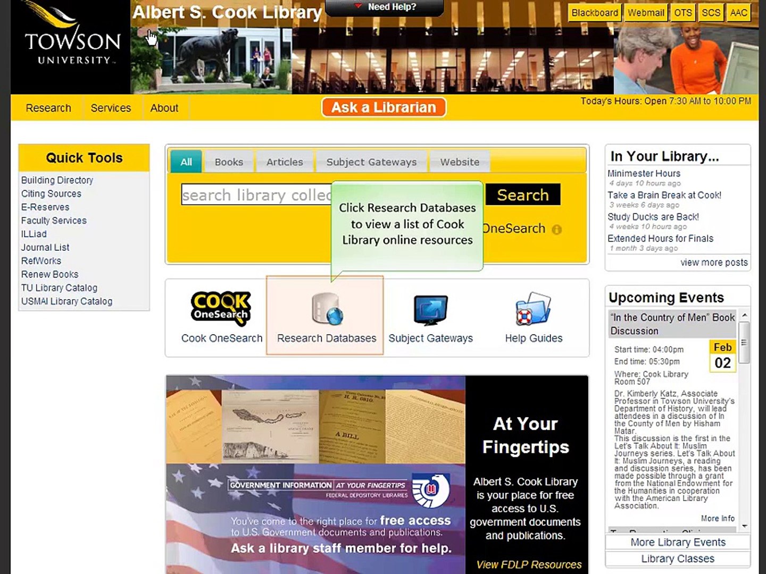766x574 pixels.
Task: Click the Feb 02 date badge
Action: [x=722, y=356]
